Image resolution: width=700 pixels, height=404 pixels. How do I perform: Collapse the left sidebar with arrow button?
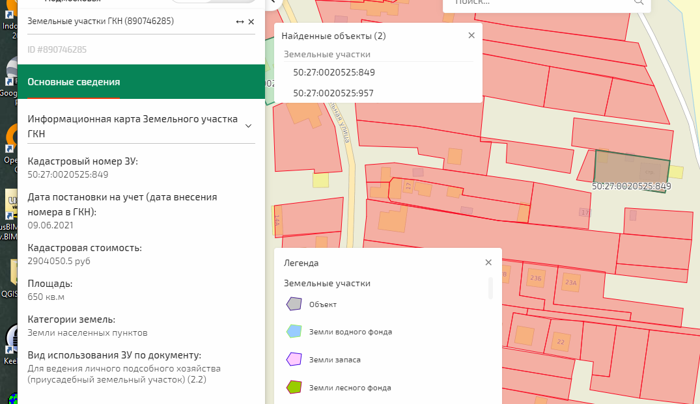coord(272,3)
